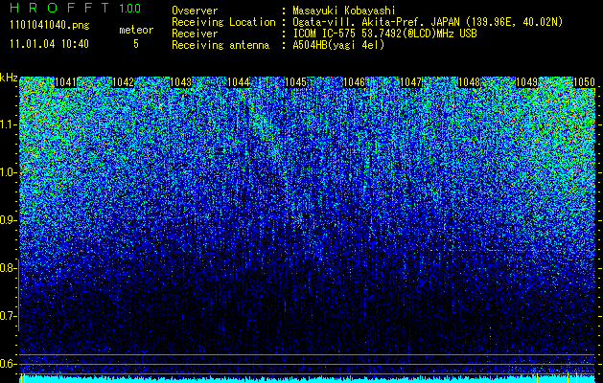Click the 1.1 kHz axis label

coord(9,124)
